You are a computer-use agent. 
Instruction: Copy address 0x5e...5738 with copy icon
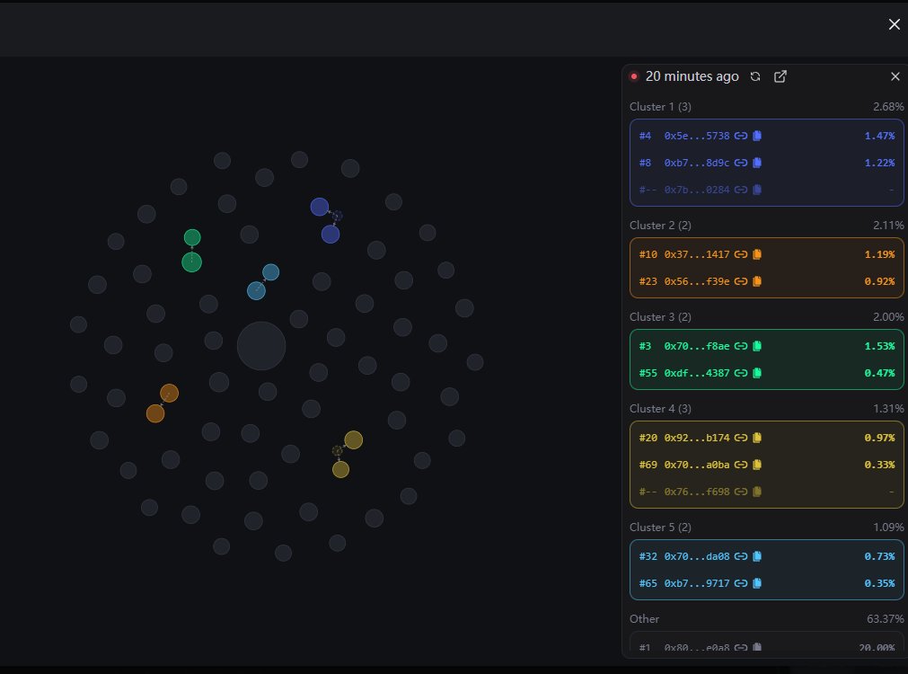[x=757, y=136]
